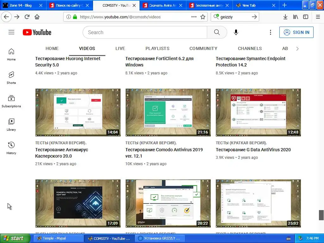Image resolution: width=324 pixels, height=243 pixels.
Task: Bookmark this page with the star
Action: tap(203, 17)
